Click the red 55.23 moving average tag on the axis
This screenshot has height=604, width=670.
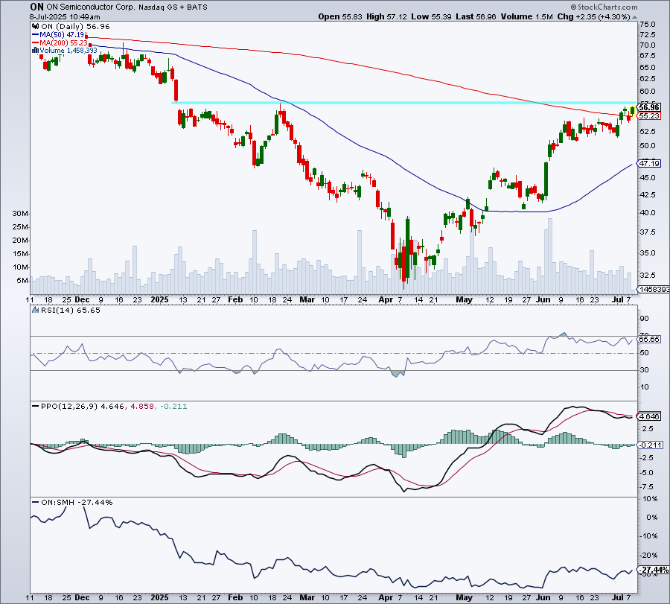point(649,116)
